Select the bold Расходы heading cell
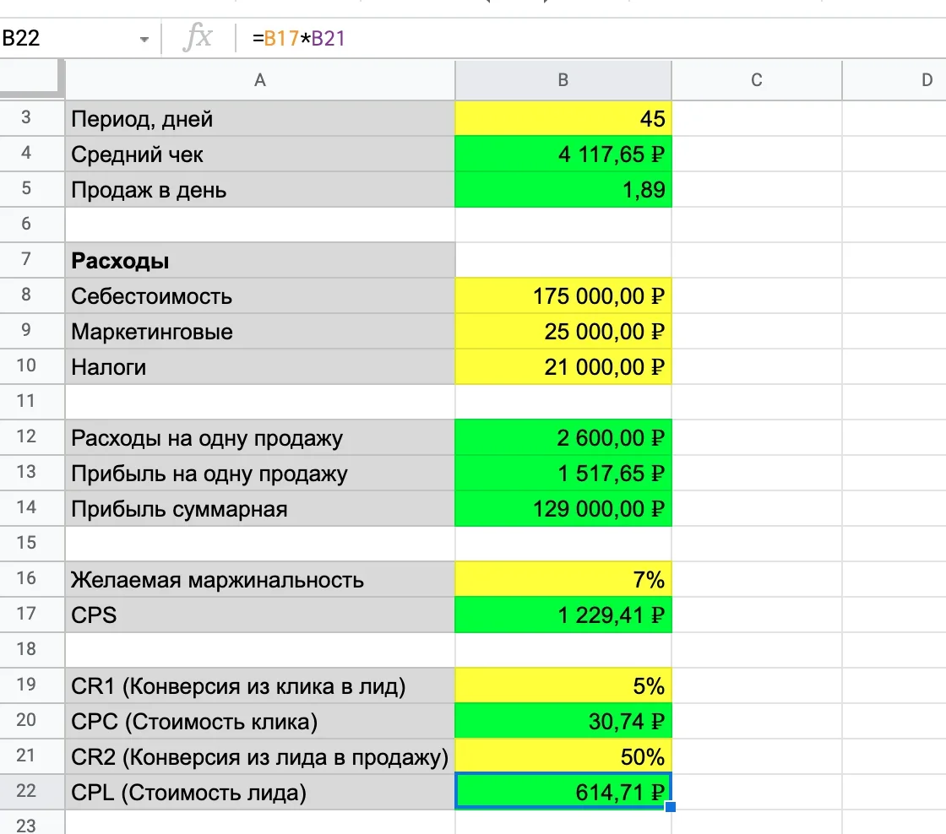946x834 pixels. (259, 261)
